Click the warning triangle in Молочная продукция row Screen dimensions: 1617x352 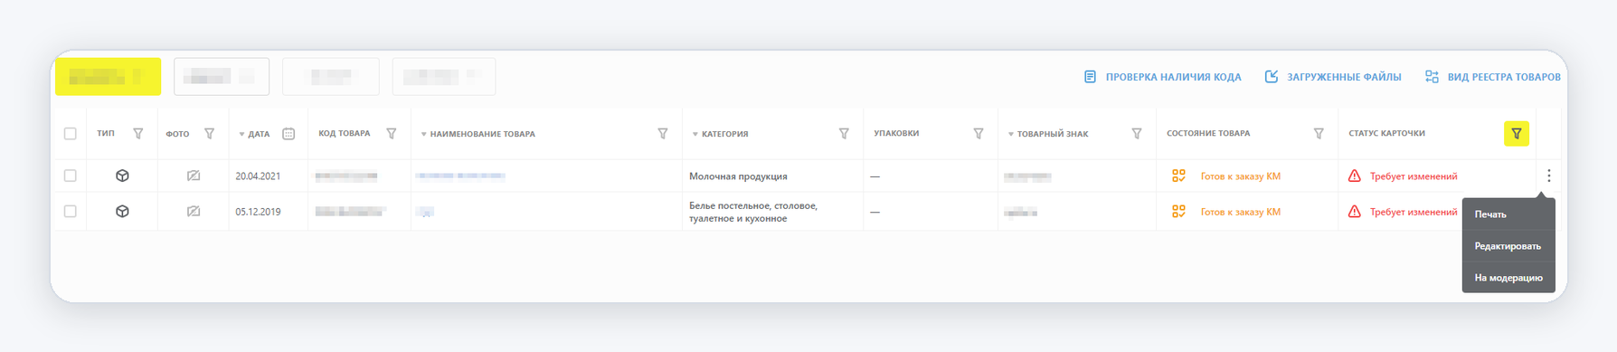point(1354,176)
